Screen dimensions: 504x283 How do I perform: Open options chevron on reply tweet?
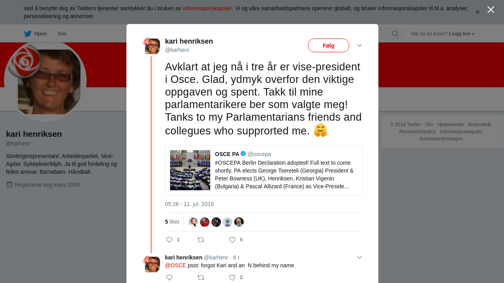[x=359, y=257]
